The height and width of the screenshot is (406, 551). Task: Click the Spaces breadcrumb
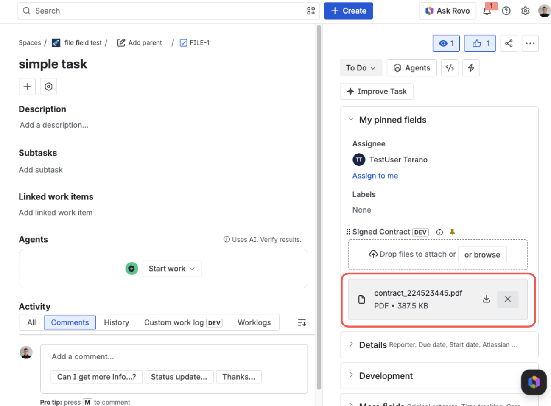point(30,42)
